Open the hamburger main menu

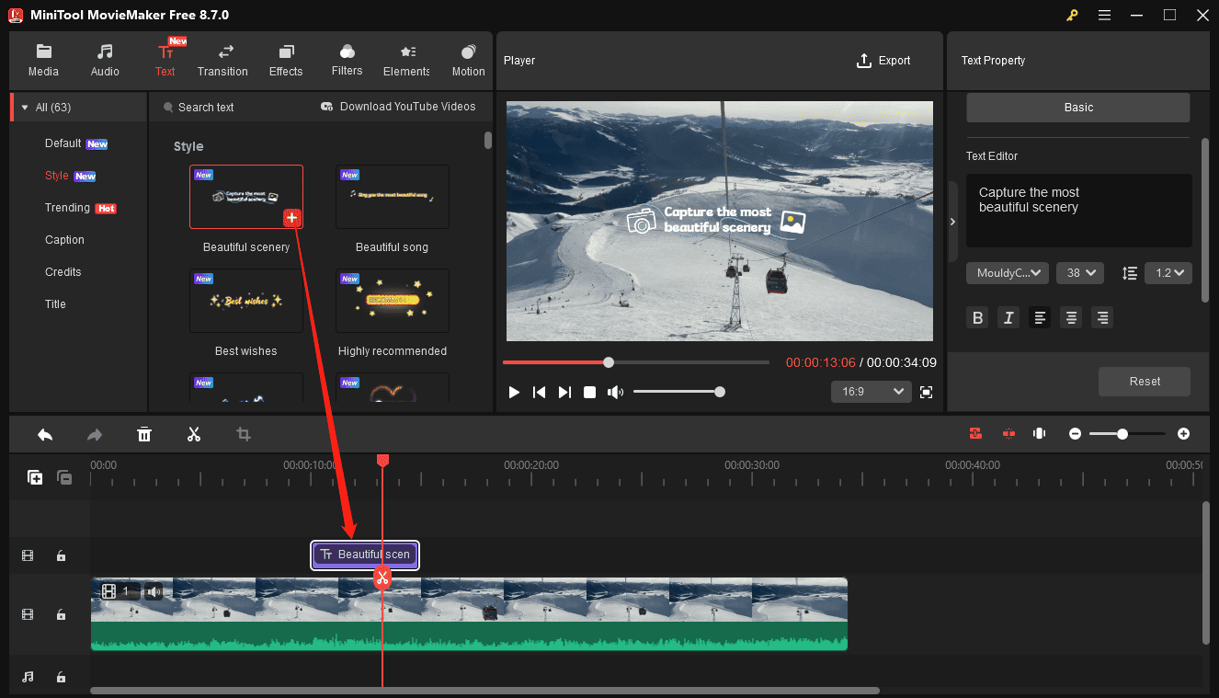1105,15
